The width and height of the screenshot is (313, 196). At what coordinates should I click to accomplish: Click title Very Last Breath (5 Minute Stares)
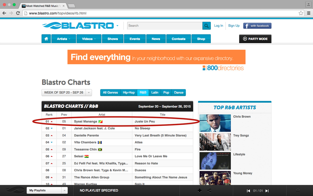pos(161,135)
